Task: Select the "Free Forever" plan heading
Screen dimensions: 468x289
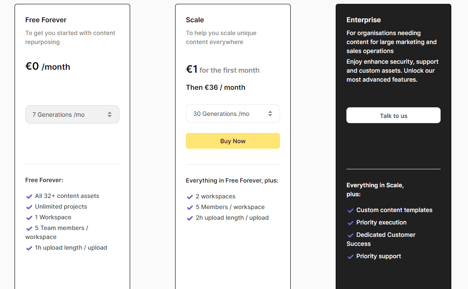Action: click(x=46, y=20)
